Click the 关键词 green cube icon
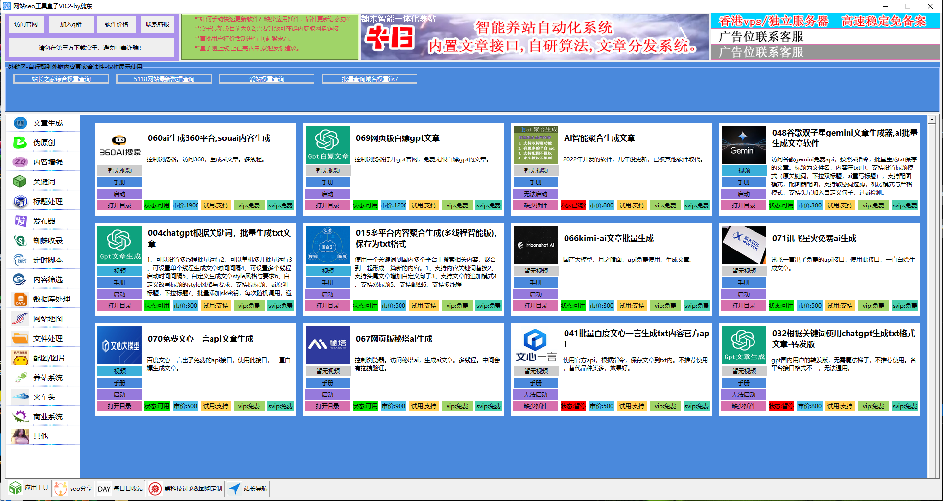 click(x=20, y=182)
